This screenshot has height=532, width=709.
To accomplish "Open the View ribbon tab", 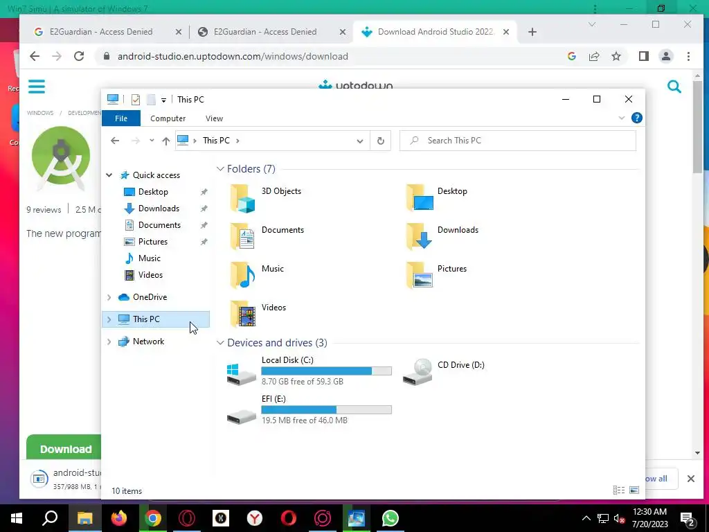I will point(214,118).
